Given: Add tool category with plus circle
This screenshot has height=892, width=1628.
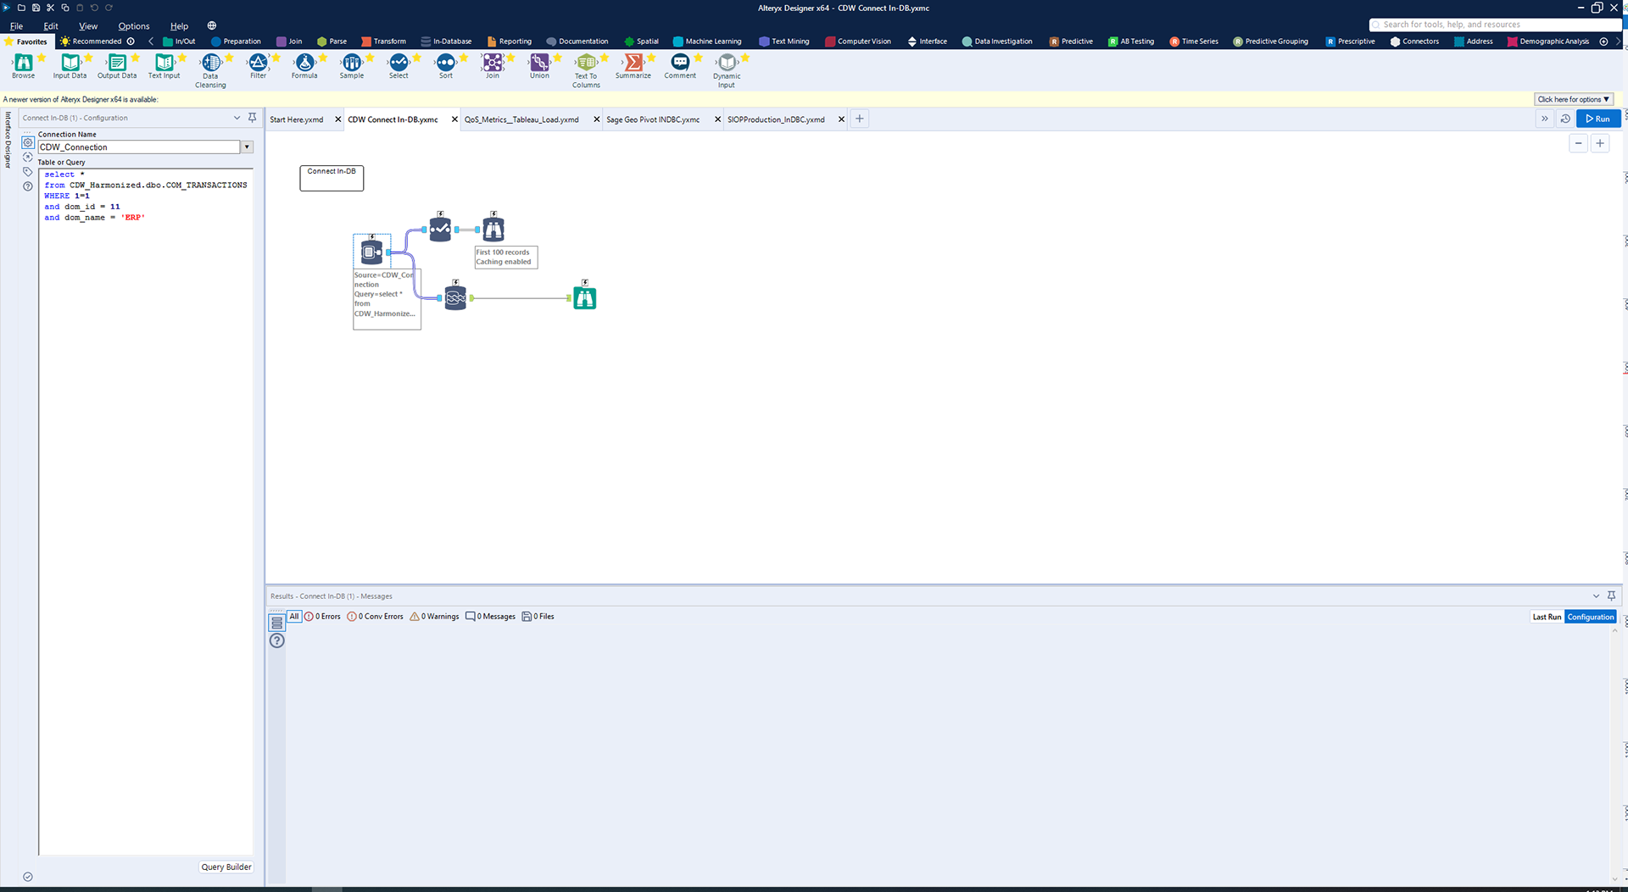Looking at the screenshot, I should click(x=1603, y=42).
